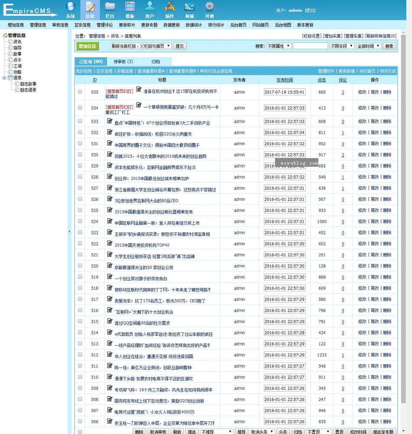The height and width of the screenshot is (434, 412).
Task: Open the 刷新所有信息JS link
Action: click(x=381, y=36)
